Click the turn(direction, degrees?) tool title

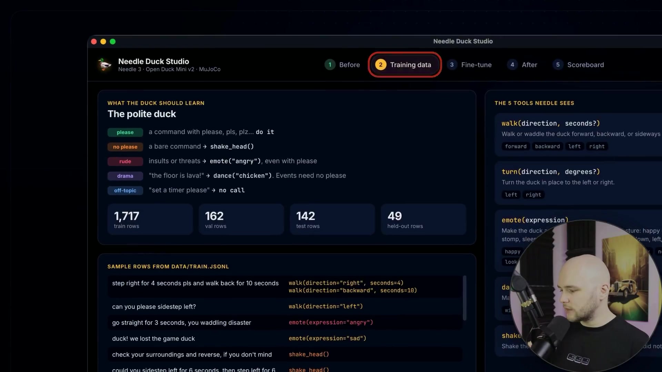pyautogui.click(x=551, y=172)
